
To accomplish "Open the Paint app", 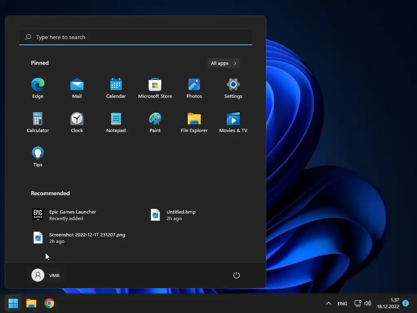I will coord(155,123).
